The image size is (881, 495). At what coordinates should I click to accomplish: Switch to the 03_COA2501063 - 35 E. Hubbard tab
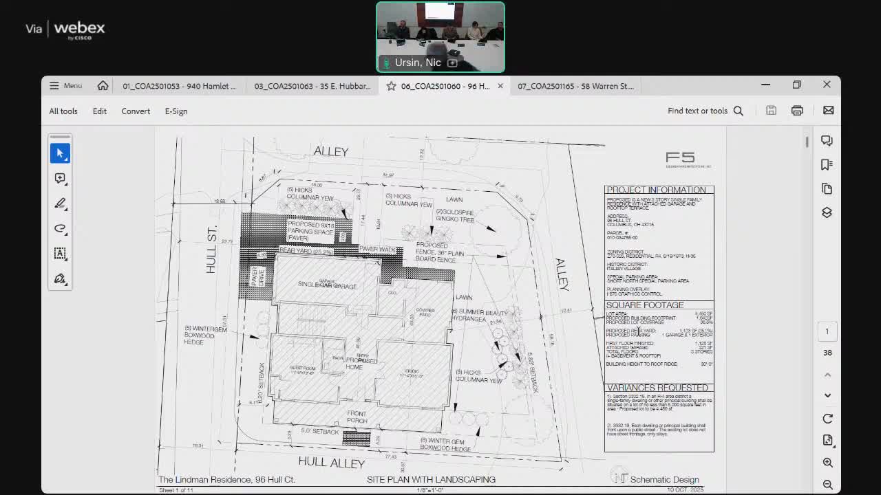coord(312,86)
